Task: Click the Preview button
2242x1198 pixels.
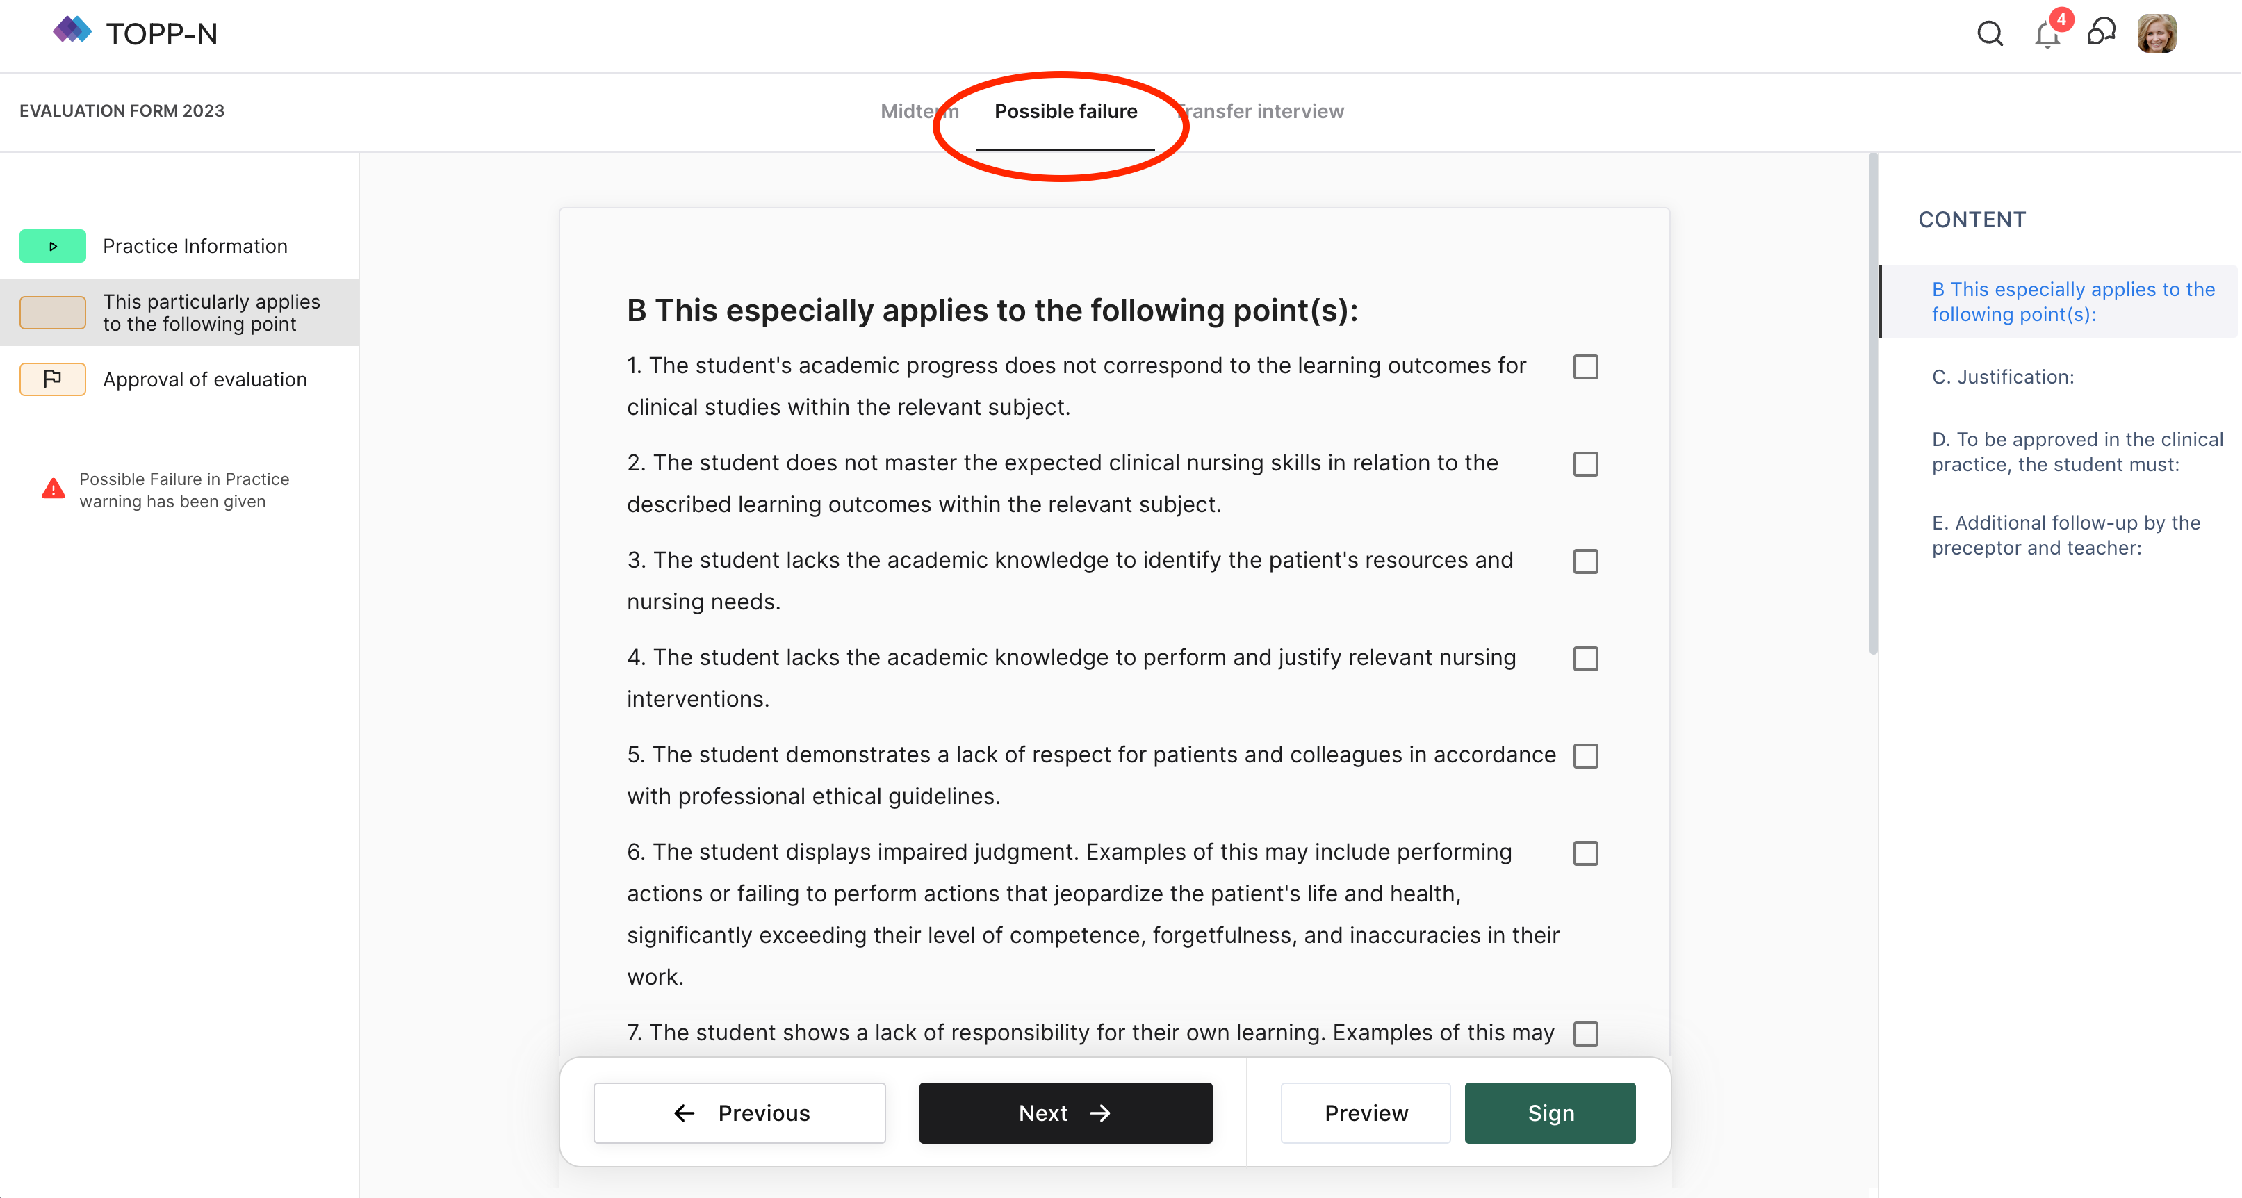Action: point(1366,1113)
